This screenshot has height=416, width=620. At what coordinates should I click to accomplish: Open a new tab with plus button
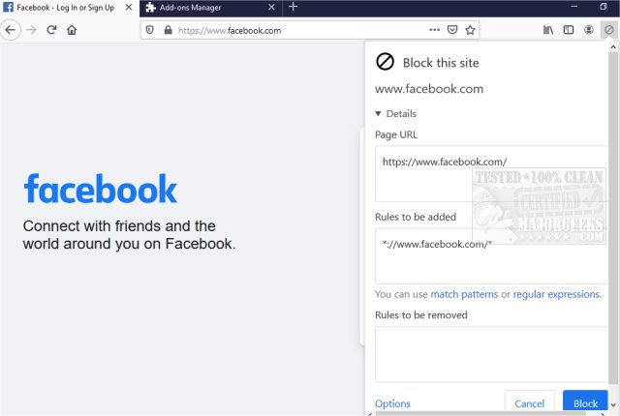[294, 7]
